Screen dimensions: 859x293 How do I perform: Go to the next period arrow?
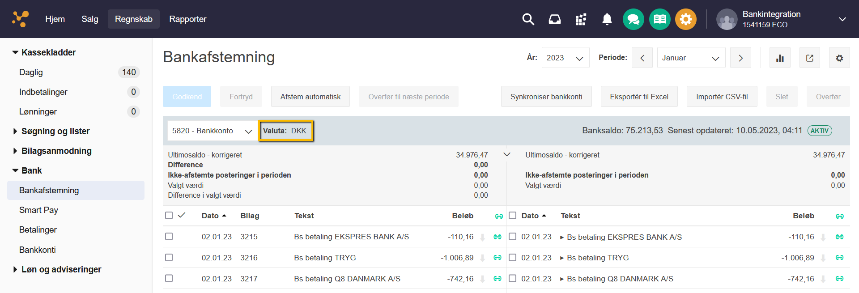tap(740, 58)
